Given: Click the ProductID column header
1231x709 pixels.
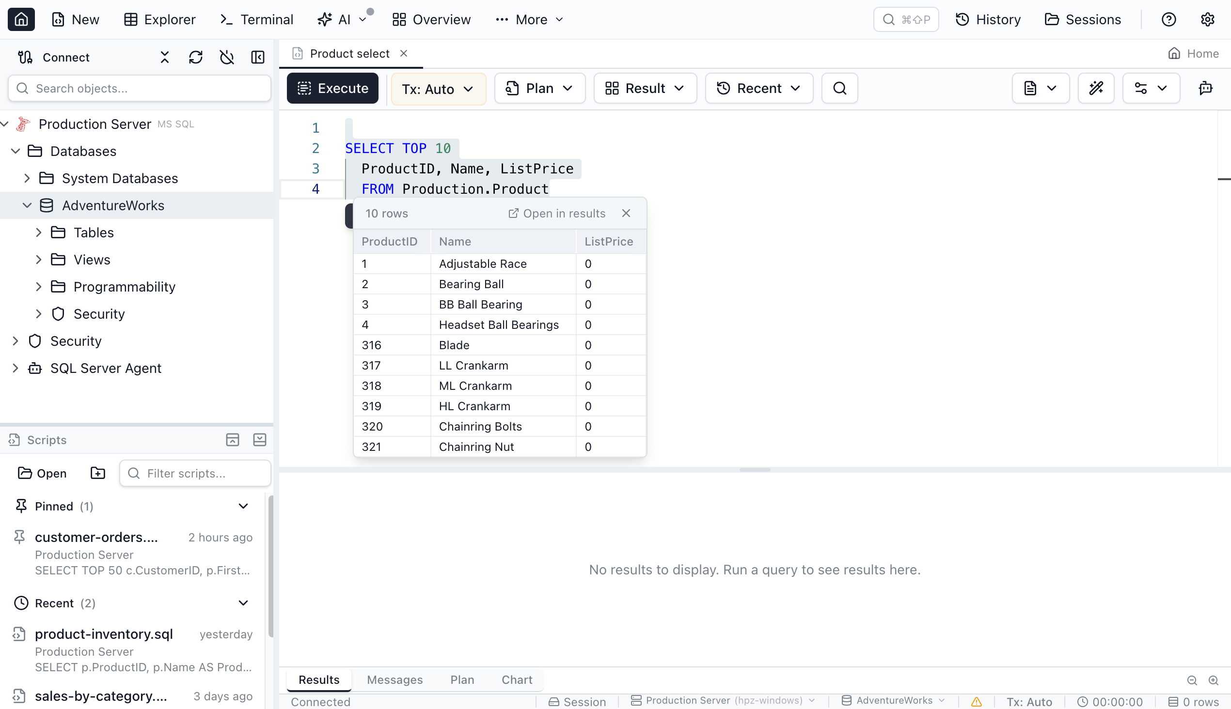Looking at the screenshot, I should pyautogui.click(x=391, y=242).
